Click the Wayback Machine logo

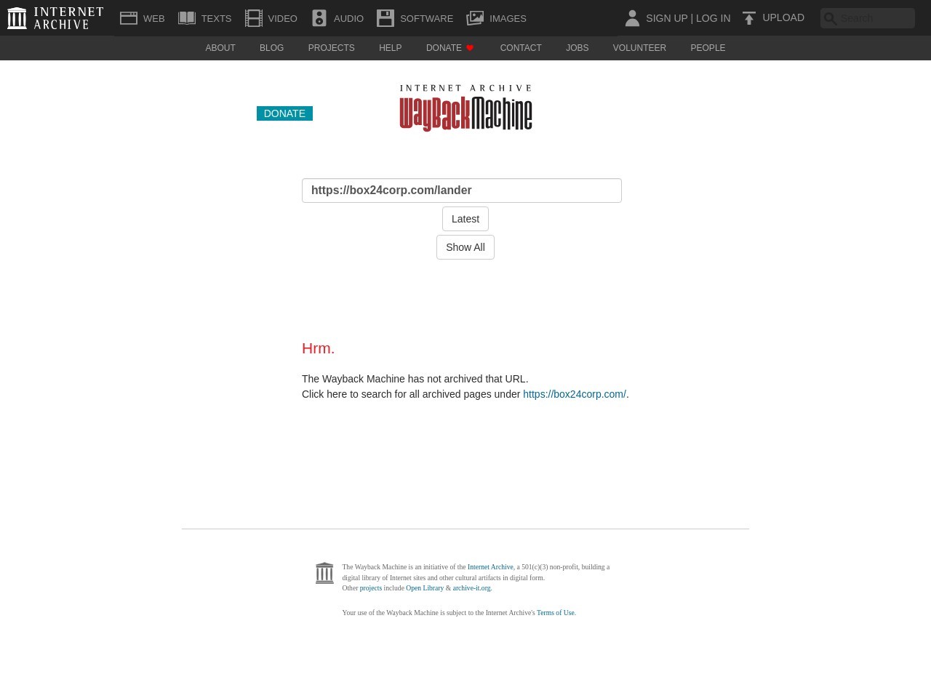pos(465,108)
